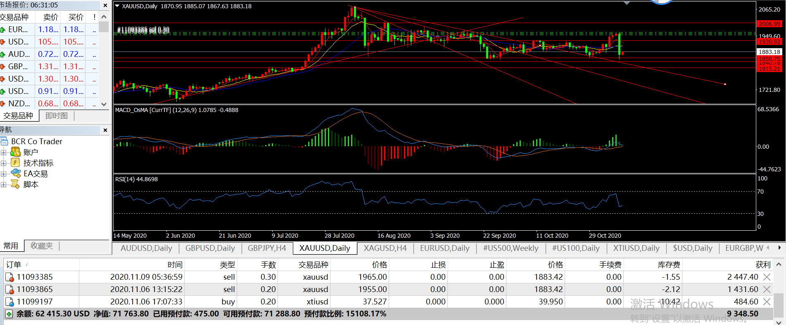Screen dimensions: 786x325
Task: Click the EA交易 expert advisor icon
Action: pos(16,174)
